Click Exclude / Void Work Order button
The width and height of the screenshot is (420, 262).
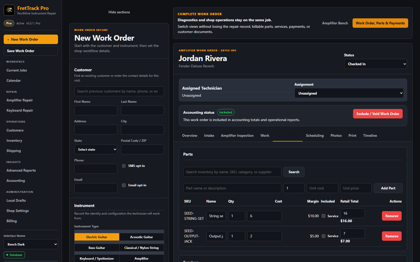pyautogui.click(x=378, y=114)
